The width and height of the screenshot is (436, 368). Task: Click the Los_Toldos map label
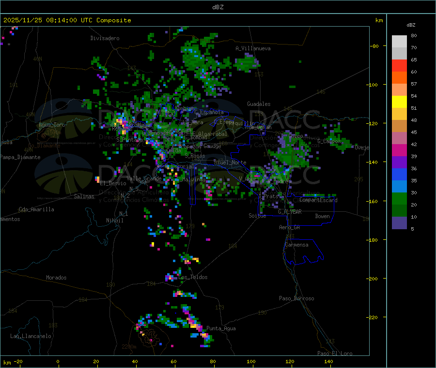(x=193, y=277)
